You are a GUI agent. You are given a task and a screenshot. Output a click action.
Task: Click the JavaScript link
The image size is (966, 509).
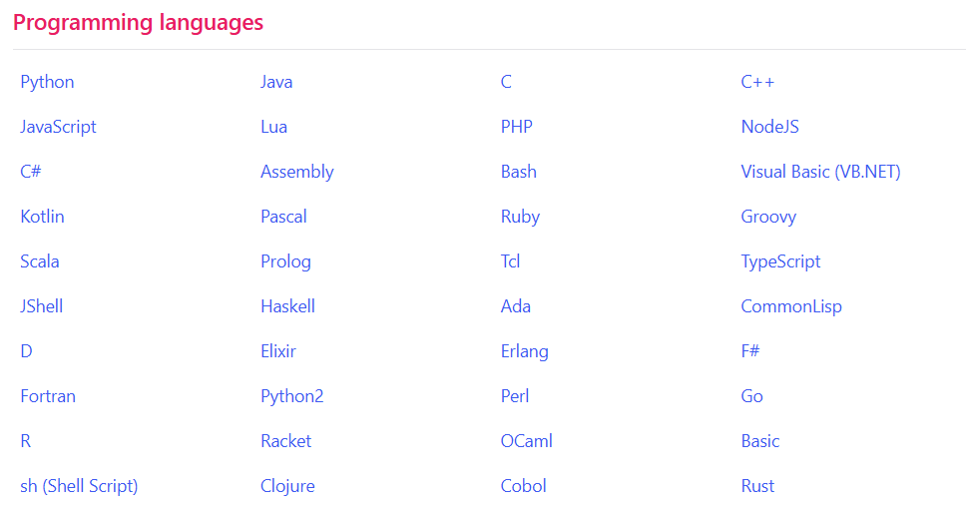(58, 127)
